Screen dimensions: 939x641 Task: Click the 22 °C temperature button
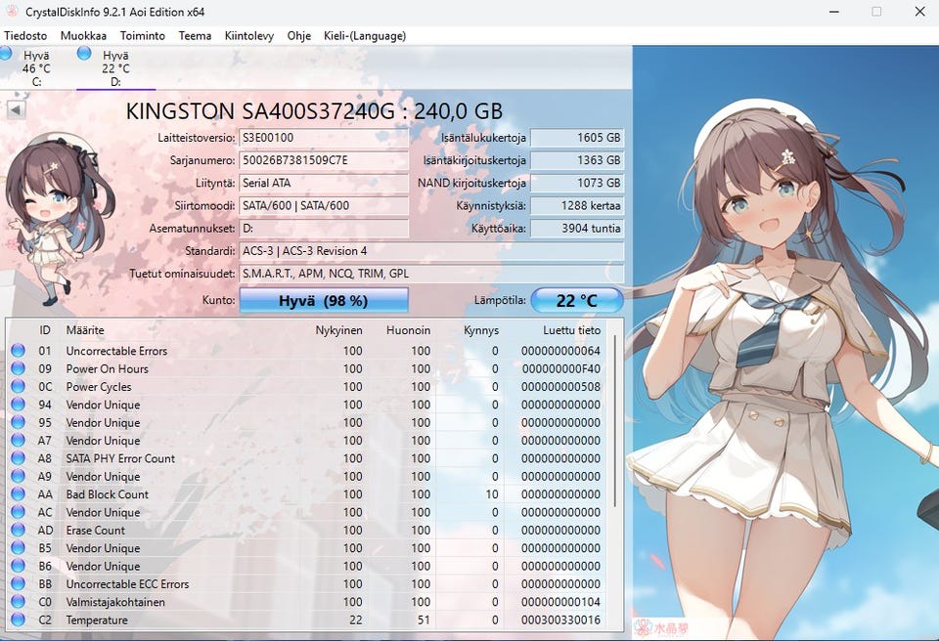click(577, 301)
